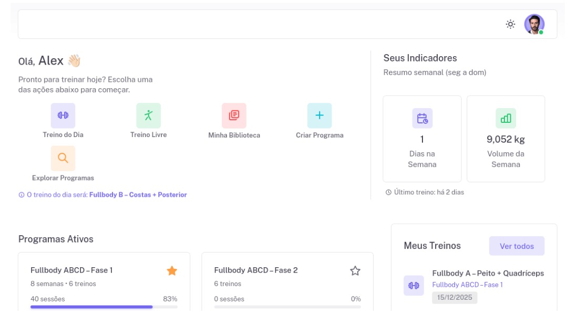
Task: Click the Fullbody ABCD – Fase 1 card title
Action: [71, 270]
